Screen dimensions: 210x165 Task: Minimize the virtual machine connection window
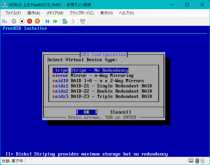(172, 5)
